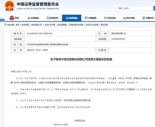Click the 互动交流 chat icon

click(x=105, y=18)
